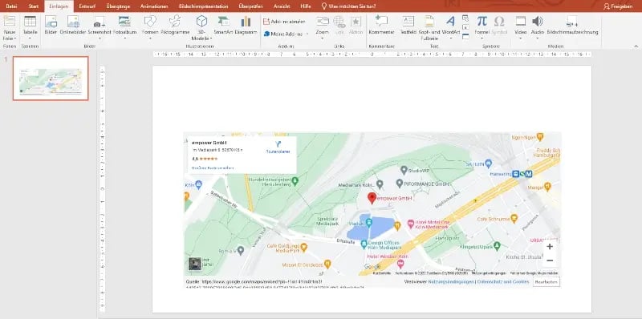Screen dimensions: 642x319
Task: Click the 3D-Modelle cube icon
Action: click(202, 22)
